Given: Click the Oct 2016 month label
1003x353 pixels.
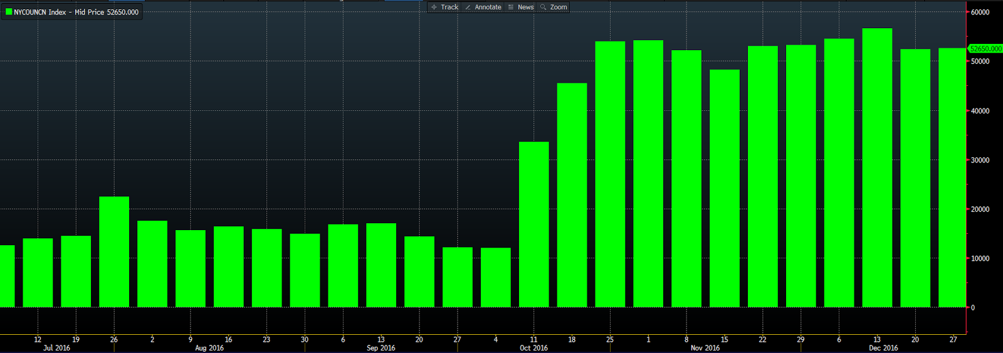Looking at the screenshot, I should (x=533, y=348).
